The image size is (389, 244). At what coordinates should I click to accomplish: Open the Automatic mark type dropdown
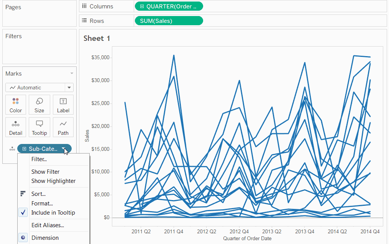click(x=69, y=87)
